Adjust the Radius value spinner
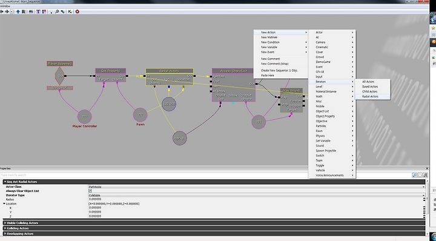 tap(424, 199)
